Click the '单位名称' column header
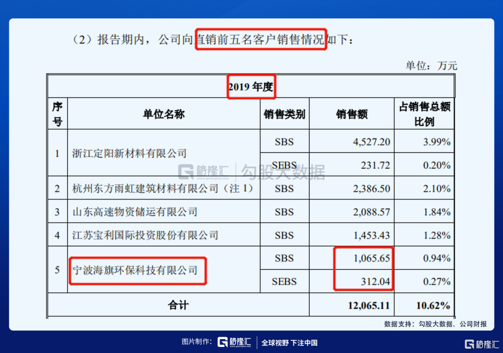 [x=163, y=114]
